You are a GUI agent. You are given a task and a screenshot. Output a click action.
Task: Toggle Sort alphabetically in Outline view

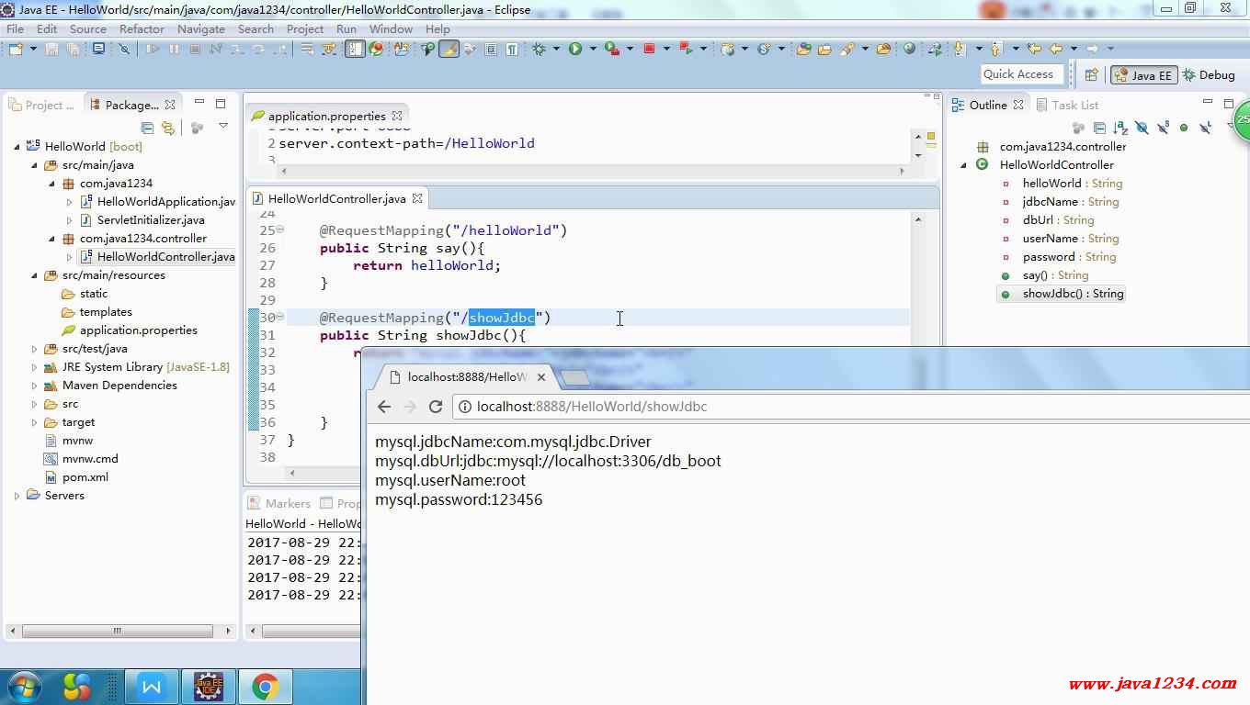[1120, 128]
